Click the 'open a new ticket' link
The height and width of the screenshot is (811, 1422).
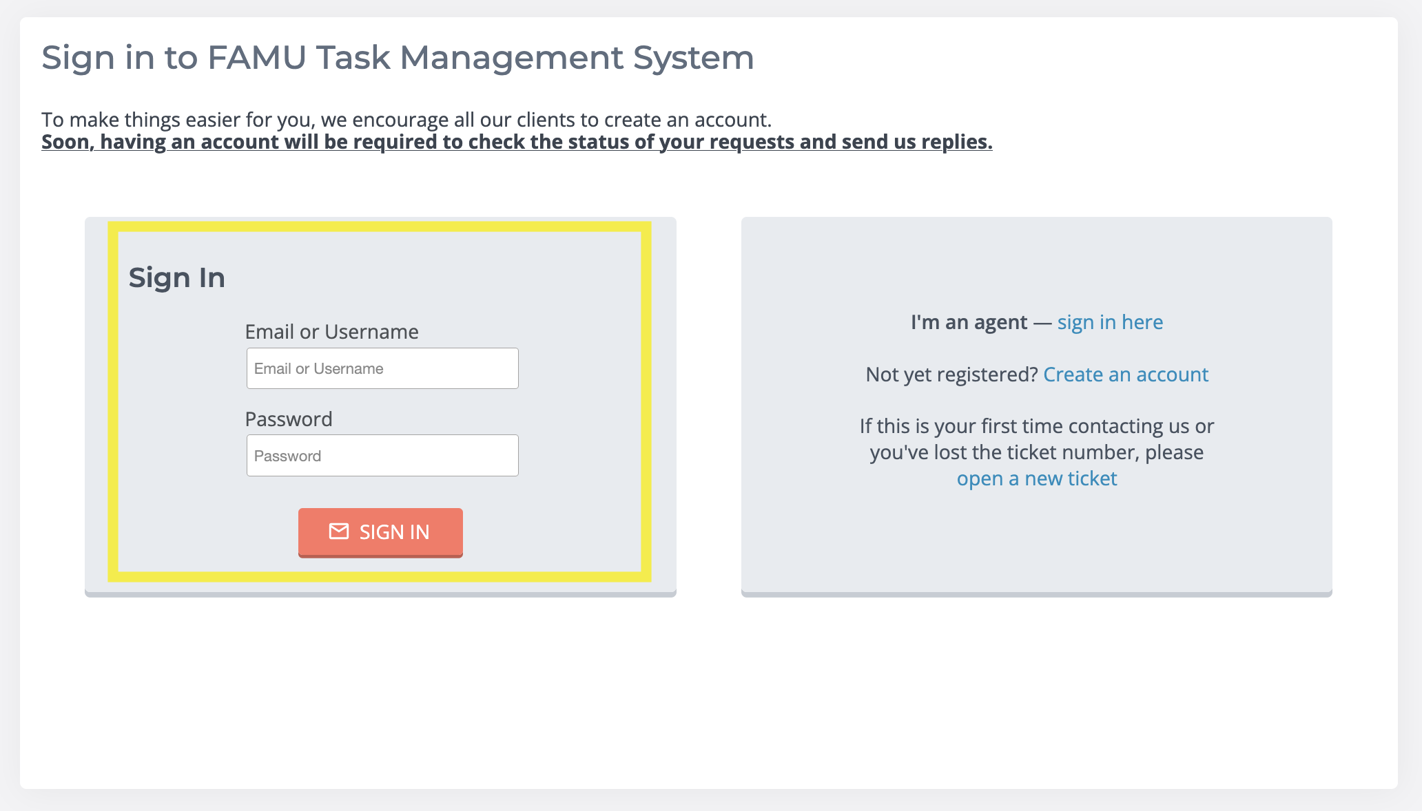click(x=1036, y=478)
